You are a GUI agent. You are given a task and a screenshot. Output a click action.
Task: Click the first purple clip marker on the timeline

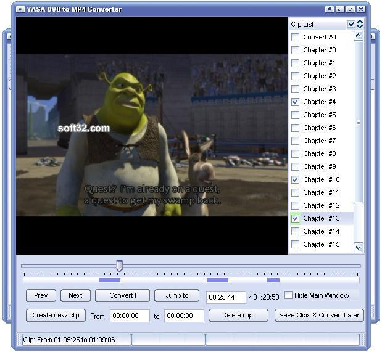(x=109, y=280)
